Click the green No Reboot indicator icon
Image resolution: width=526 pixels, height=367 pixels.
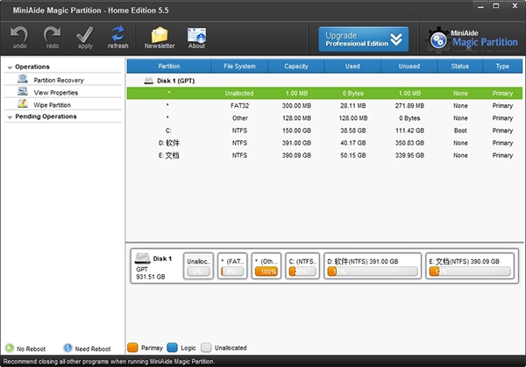pos(10,348)
